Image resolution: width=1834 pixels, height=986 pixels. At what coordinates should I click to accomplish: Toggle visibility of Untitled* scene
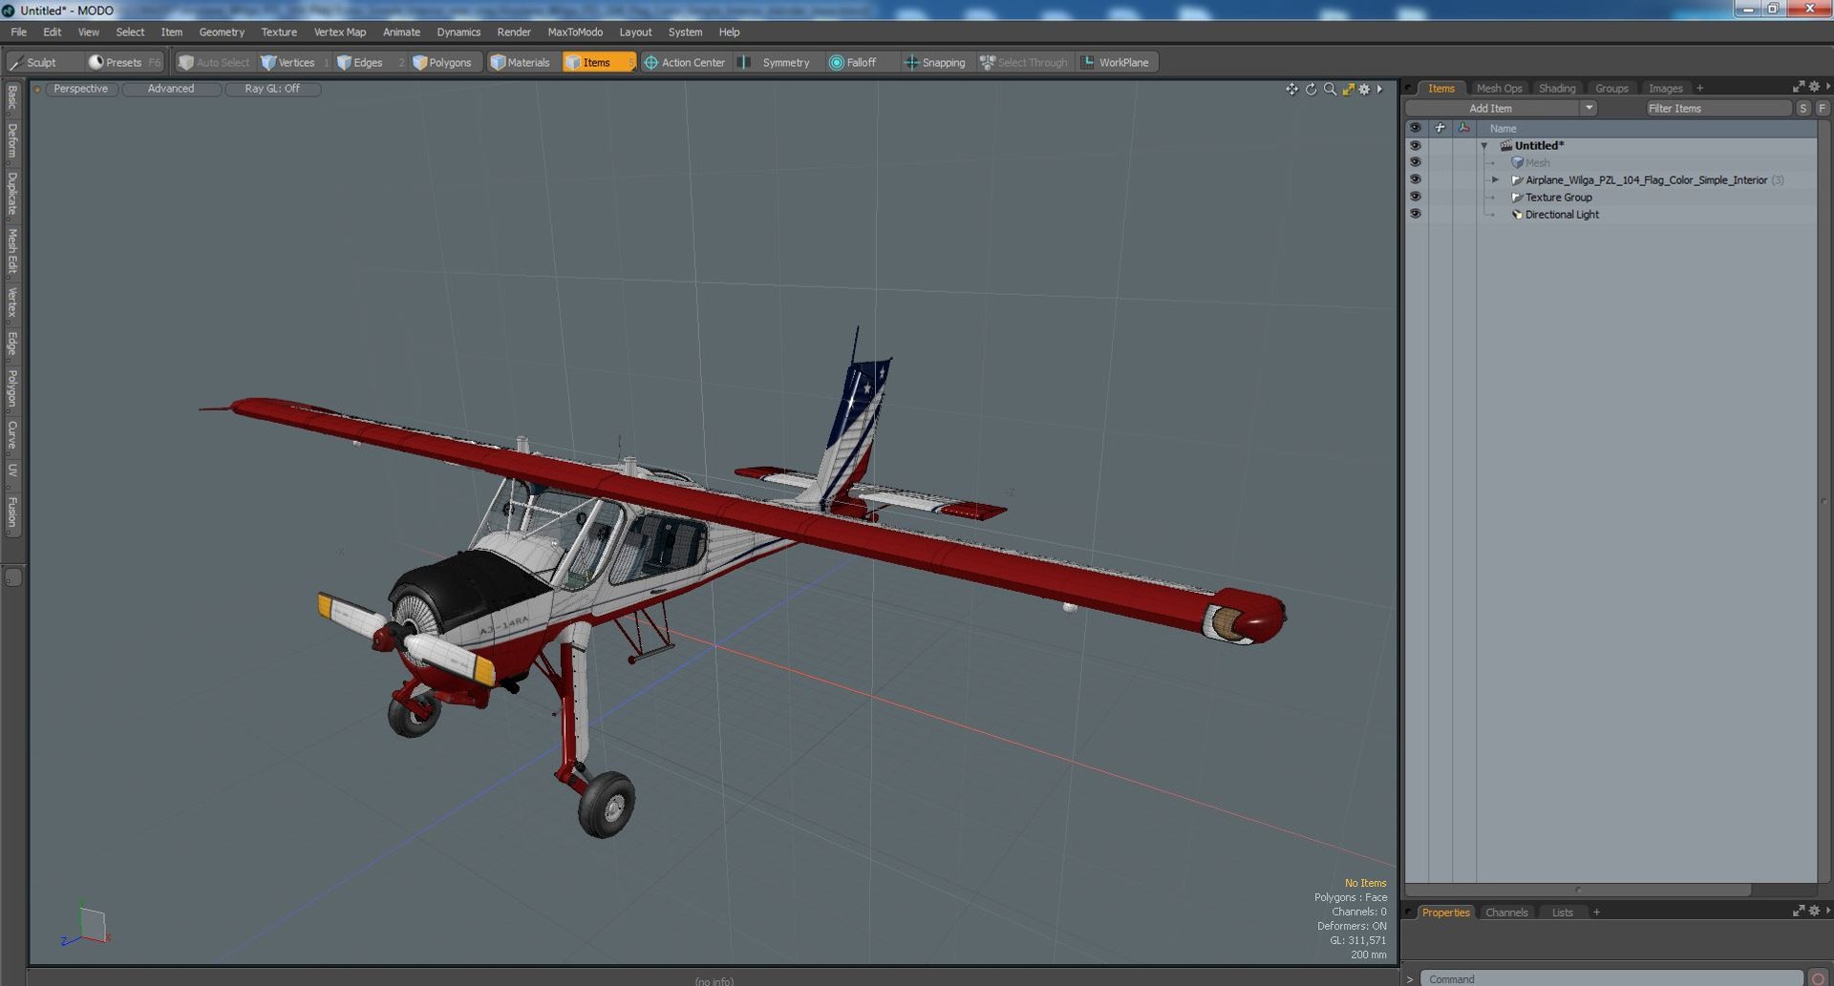click(1415, 146)
